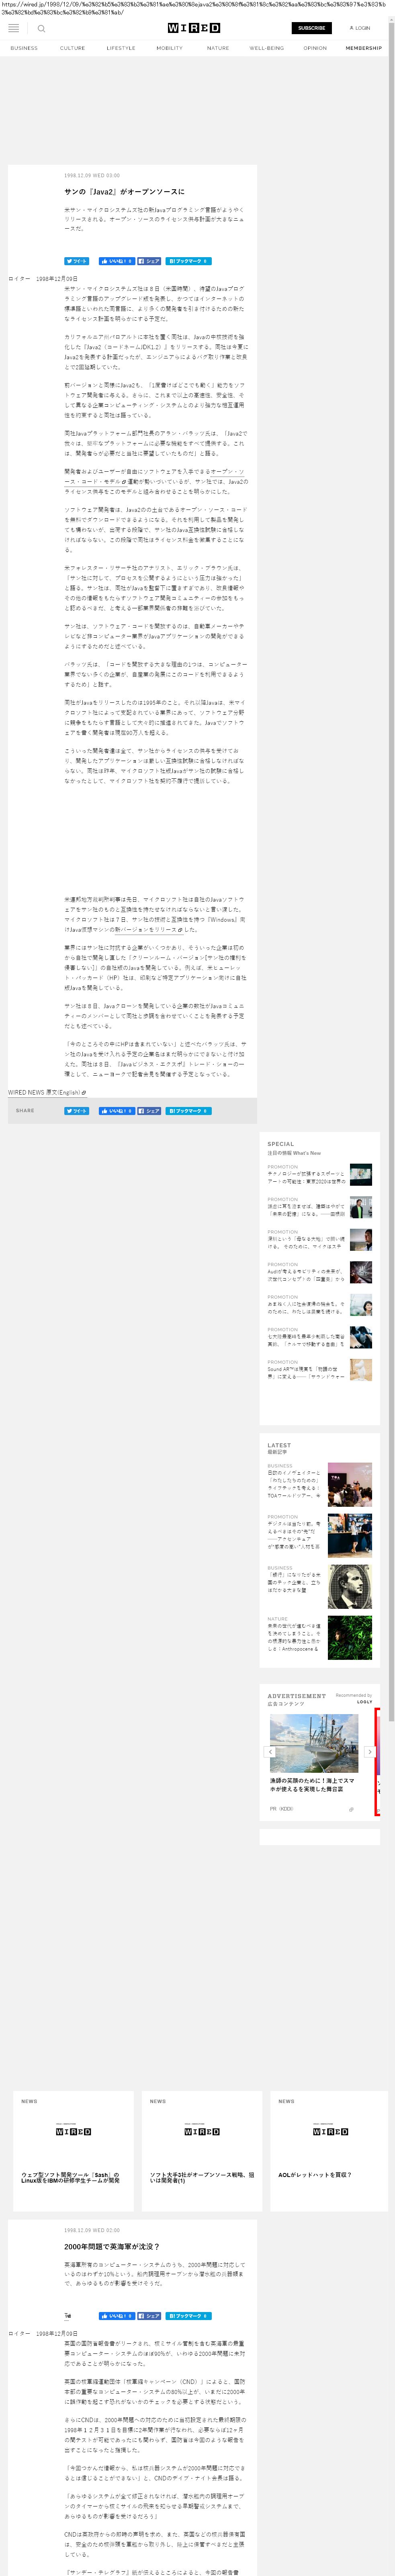Open the Sound AR promotion text link

point(306,1373)
